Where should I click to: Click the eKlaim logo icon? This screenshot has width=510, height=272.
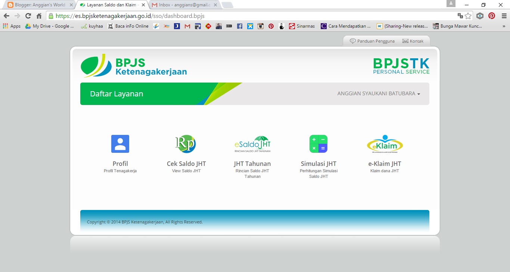[x=385, y=144]
